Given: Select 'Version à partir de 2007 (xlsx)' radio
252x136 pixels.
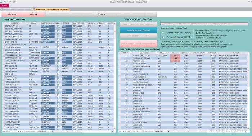Looking at the screenshot, I should (x=163, y=33).
